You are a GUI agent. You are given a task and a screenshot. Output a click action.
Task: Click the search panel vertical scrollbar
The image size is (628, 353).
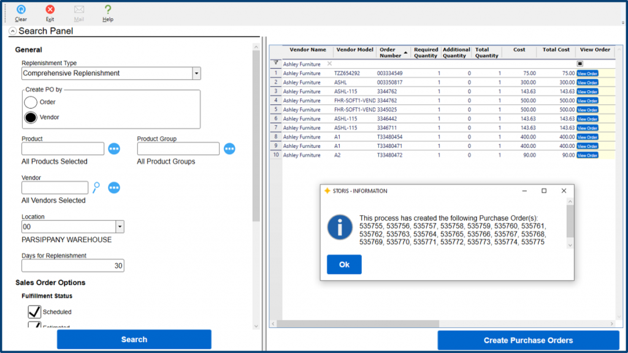coord(256,136)
